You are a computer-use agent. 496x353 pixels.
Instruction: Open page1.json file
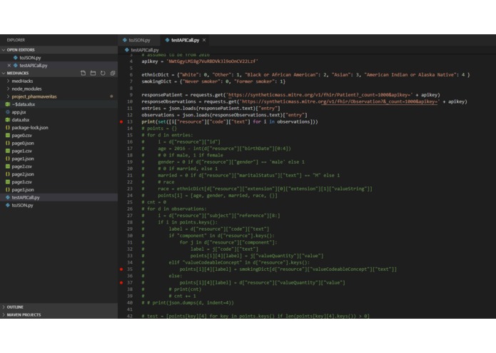pyautogui.click(x=59, y=159)
